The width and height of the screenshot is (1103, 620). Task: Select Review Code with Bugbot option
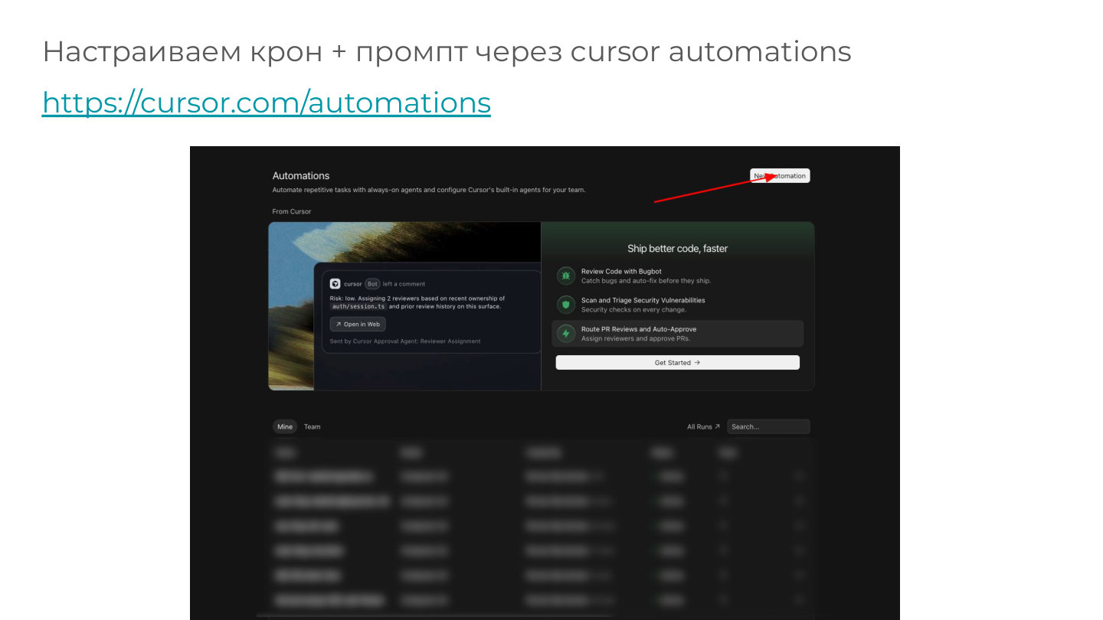pos(677,276)
